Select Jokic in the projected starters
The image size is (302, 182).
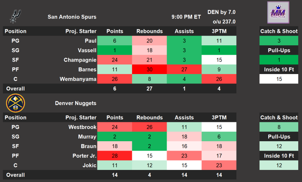pyautogui.click(x=88, y=165)
